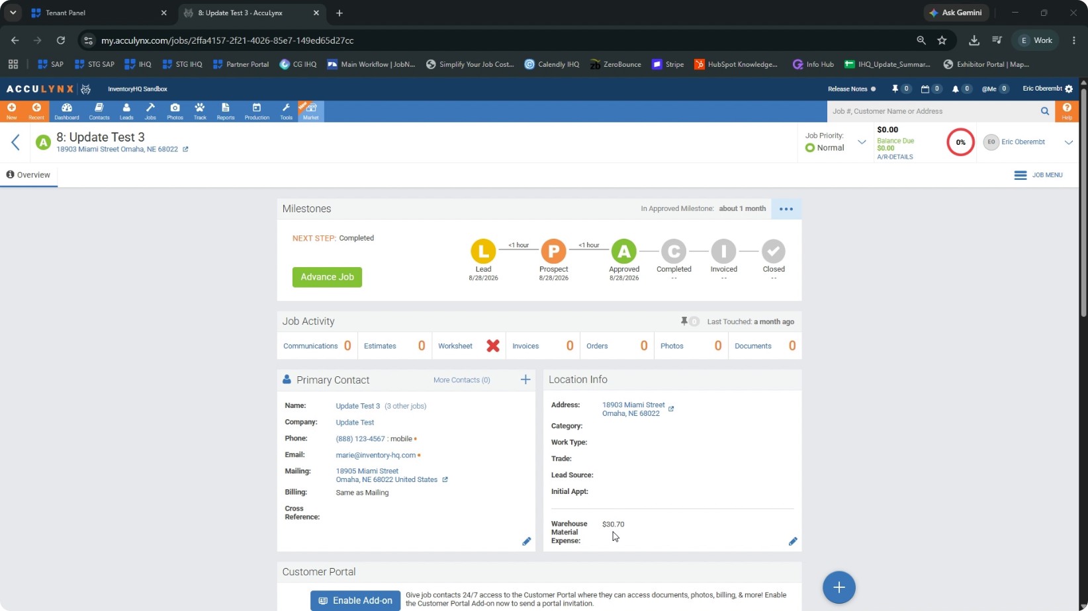The width and height of the screenshot is (1088, 611).
Task: Open the Contacts toolbar icon
Action: click(x=99, y=111)
